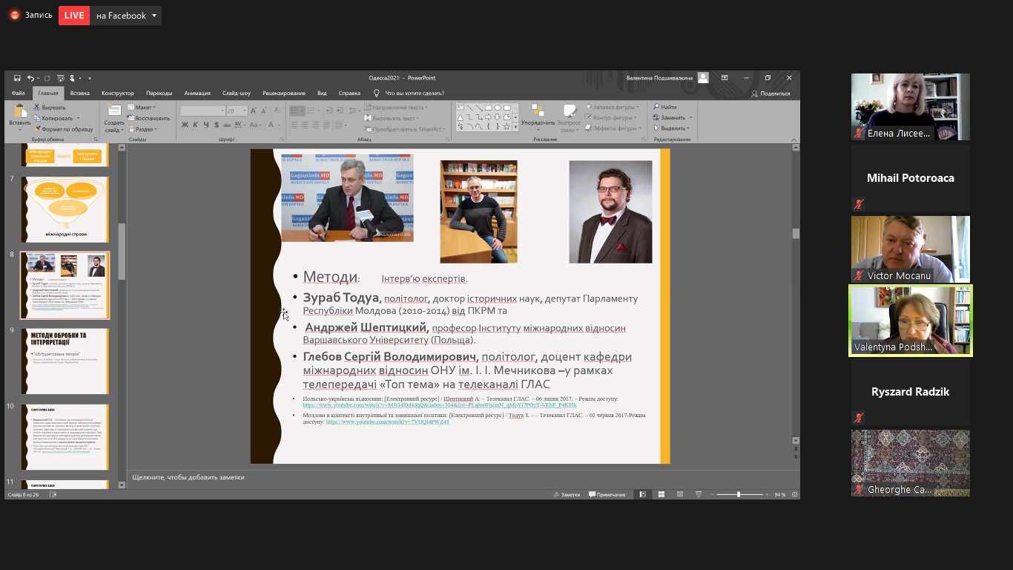
Task: Decrease font size with the smaller A
Action: [263, 111]
